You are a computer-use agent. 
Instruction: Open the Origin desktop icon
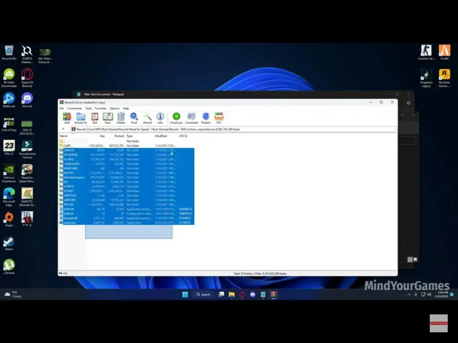(9, 219)
